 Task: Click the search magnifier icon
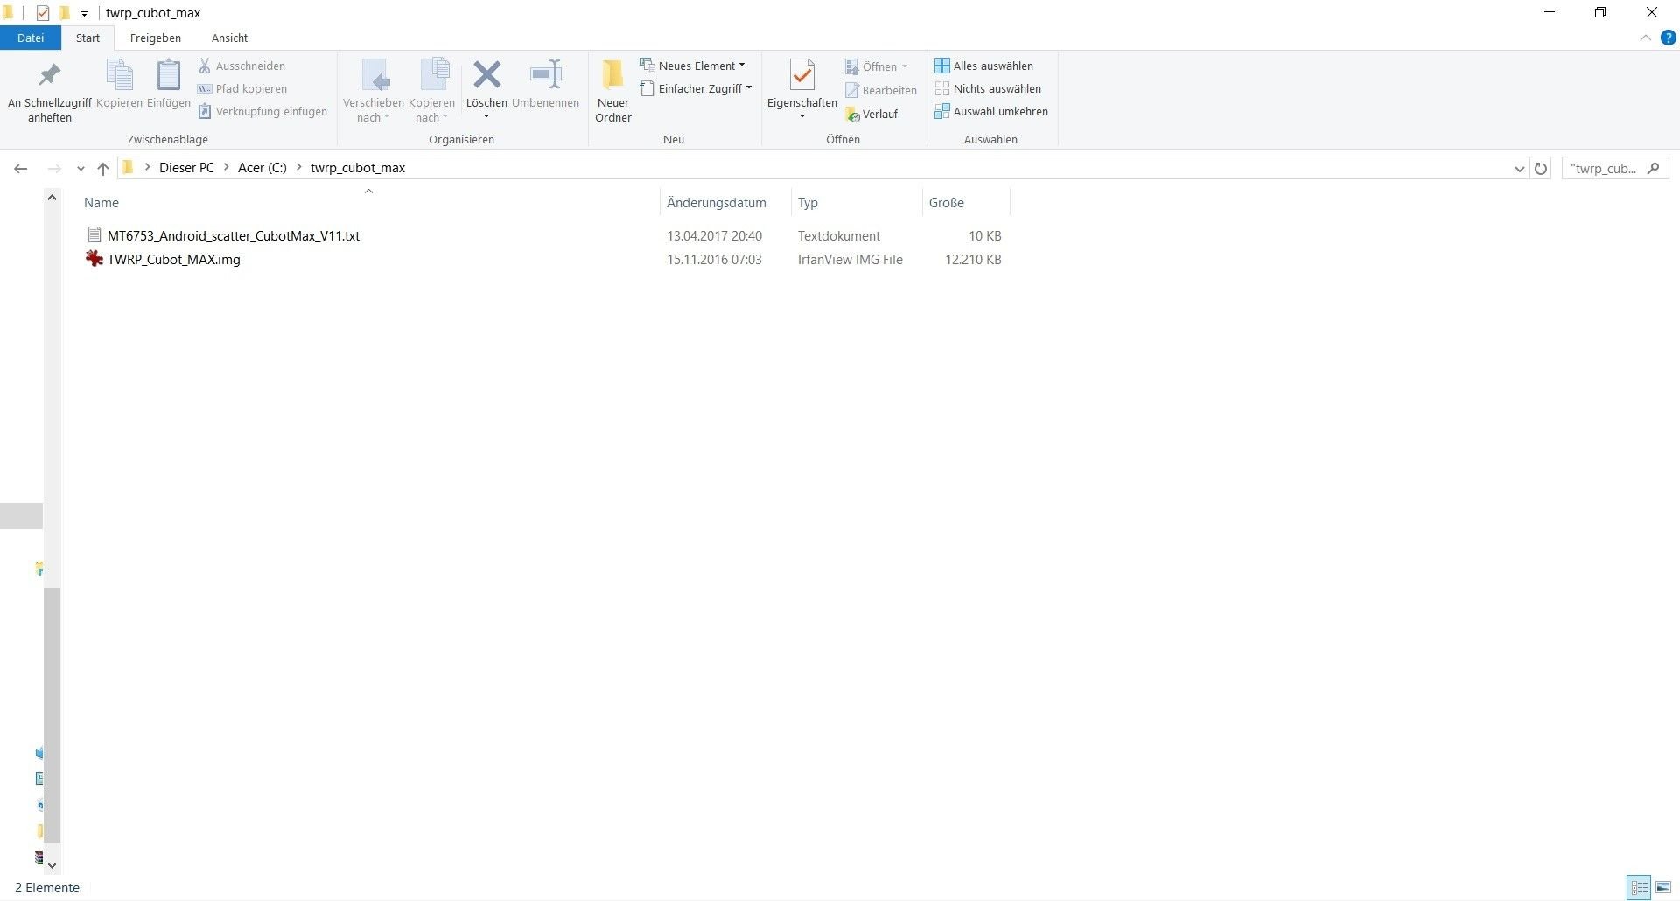(1653, 168)
